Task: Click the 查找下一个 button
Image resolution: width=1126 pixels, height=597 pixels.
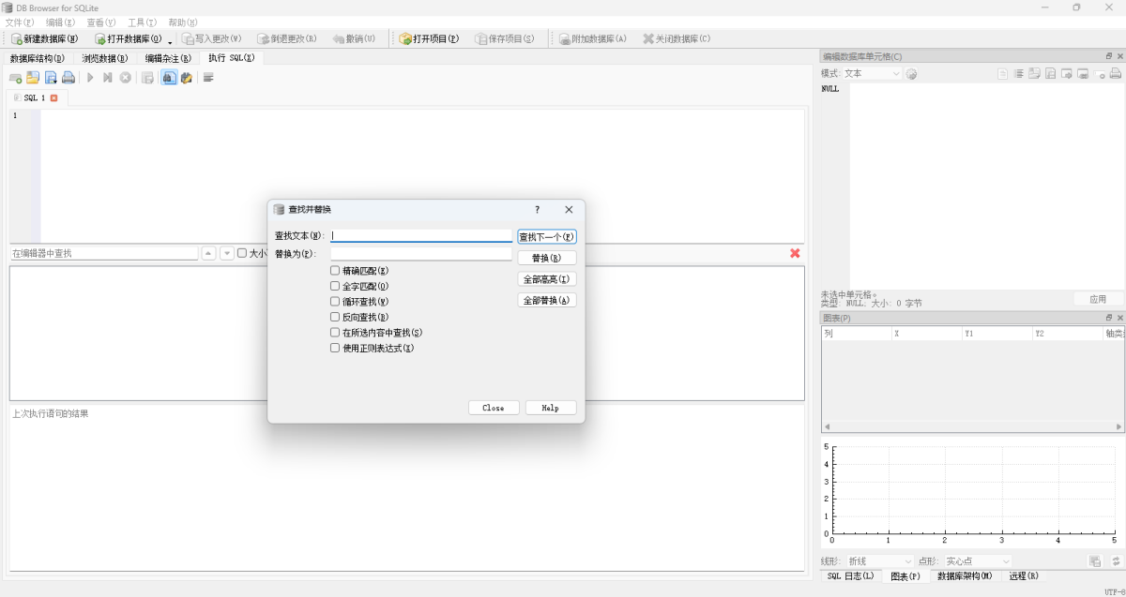Action: [547, 237]
